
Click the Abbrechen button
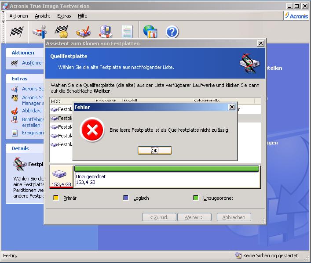pyautogui.click(x=234, y=217)
